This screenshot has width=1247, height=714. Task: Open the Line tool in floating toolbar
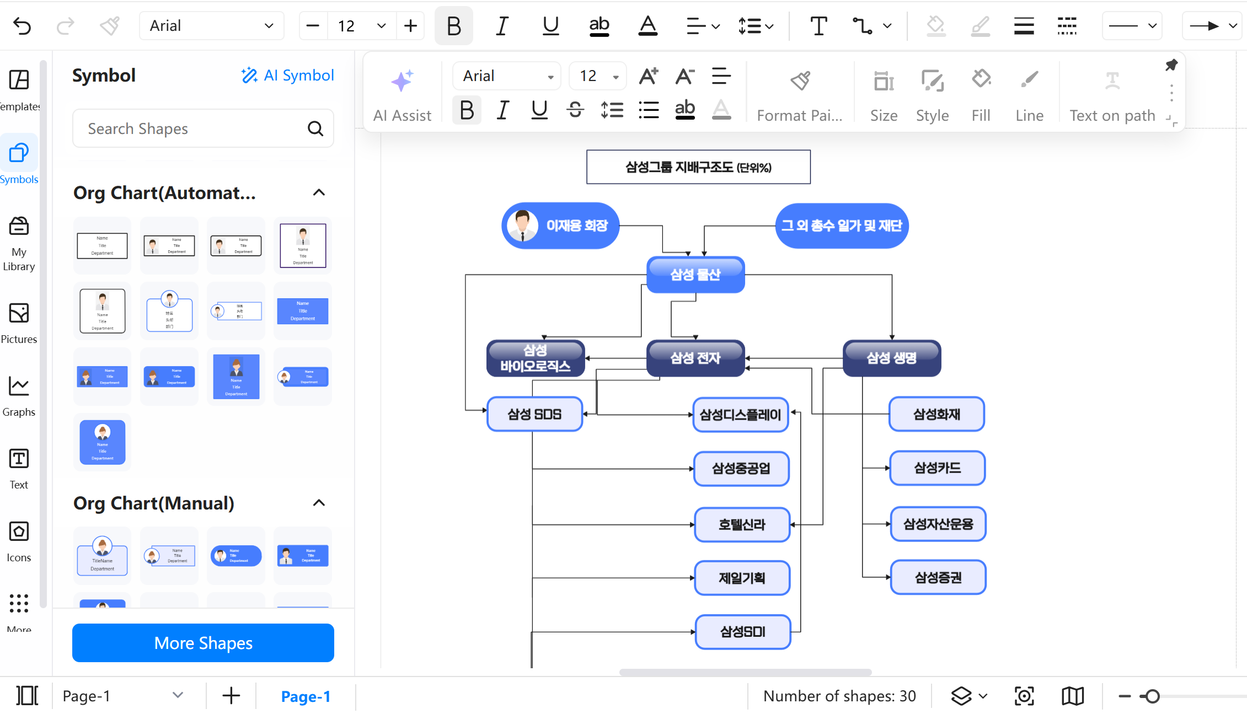click(x=1029, y=95)
